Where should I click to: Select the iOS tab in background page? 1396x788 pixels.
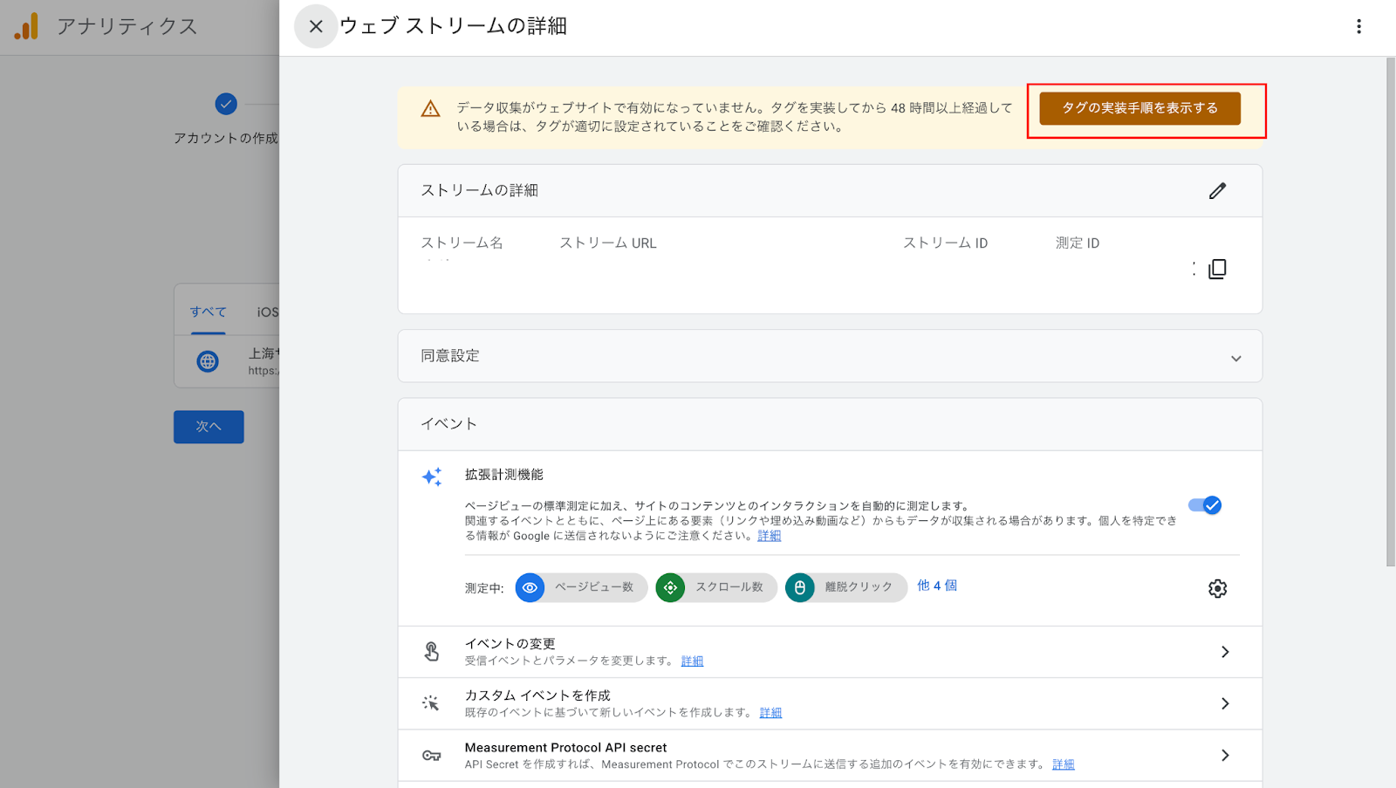click(267, 312)
